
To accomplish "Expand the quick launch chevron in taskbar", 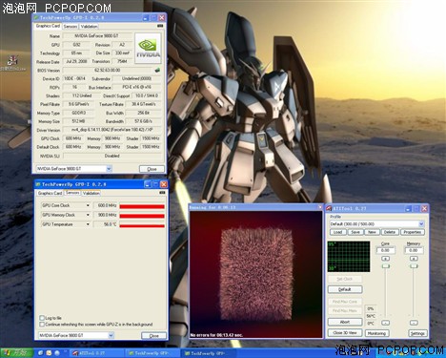I will (65, 352).
